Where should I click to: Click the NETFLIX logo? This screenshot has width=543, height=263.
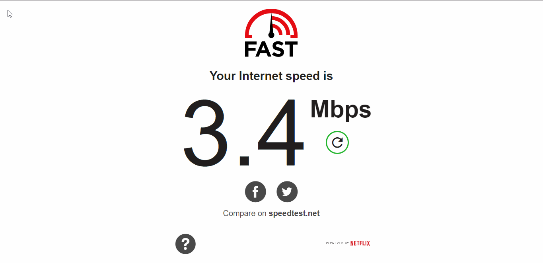coord(360,243)
